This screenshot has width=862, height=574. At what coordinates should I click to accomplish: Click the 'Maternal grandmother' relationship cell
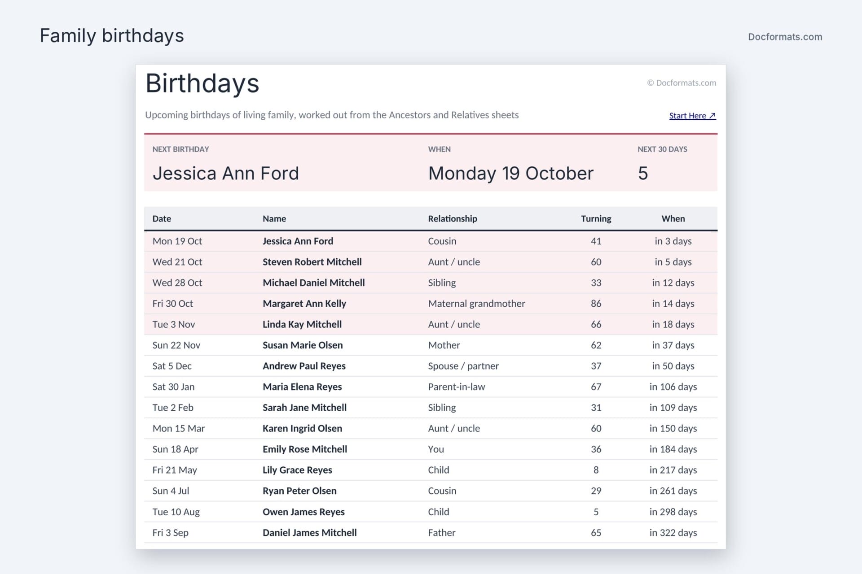point(476,304)
